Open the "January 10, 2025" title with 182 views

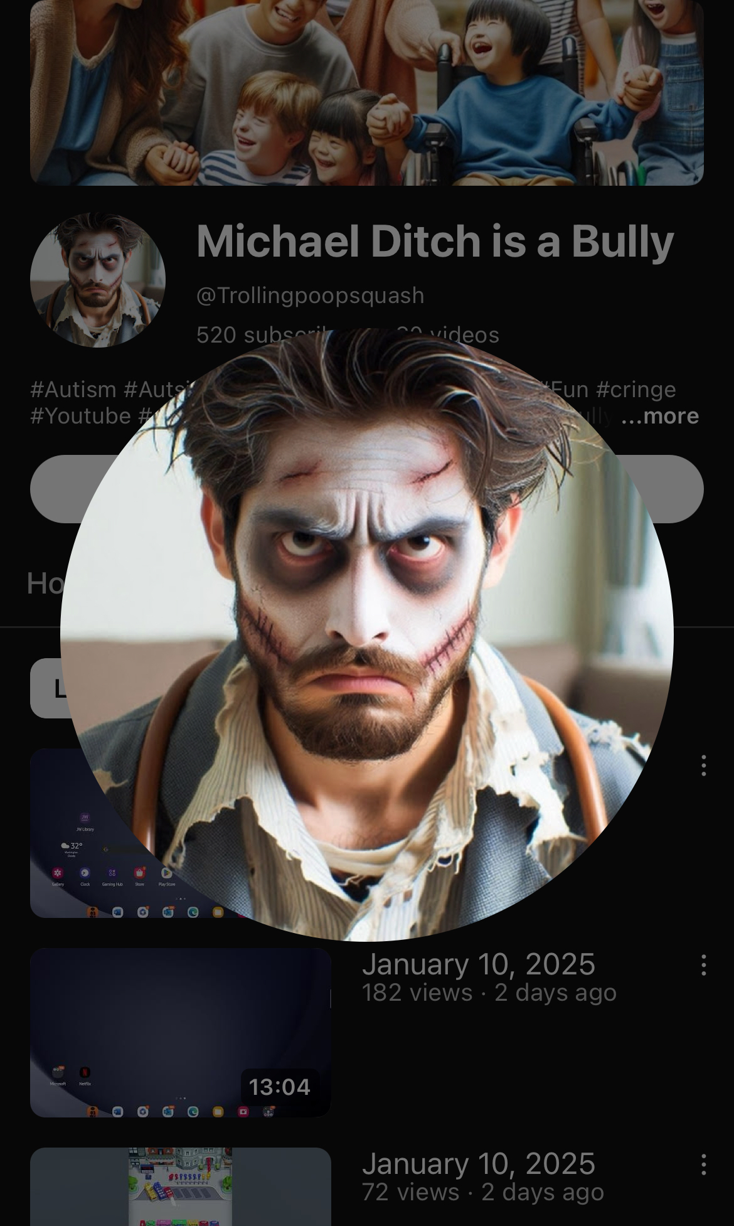(x=479, y=964)
